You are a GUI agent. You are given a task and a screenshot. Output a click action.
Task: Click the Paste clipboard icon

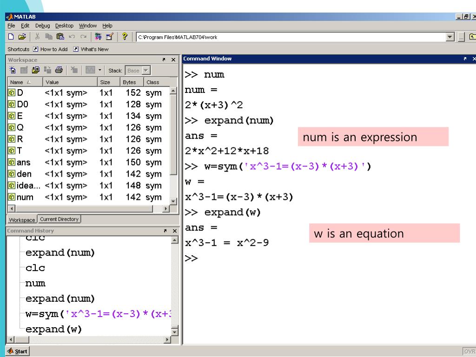point(60,37)
